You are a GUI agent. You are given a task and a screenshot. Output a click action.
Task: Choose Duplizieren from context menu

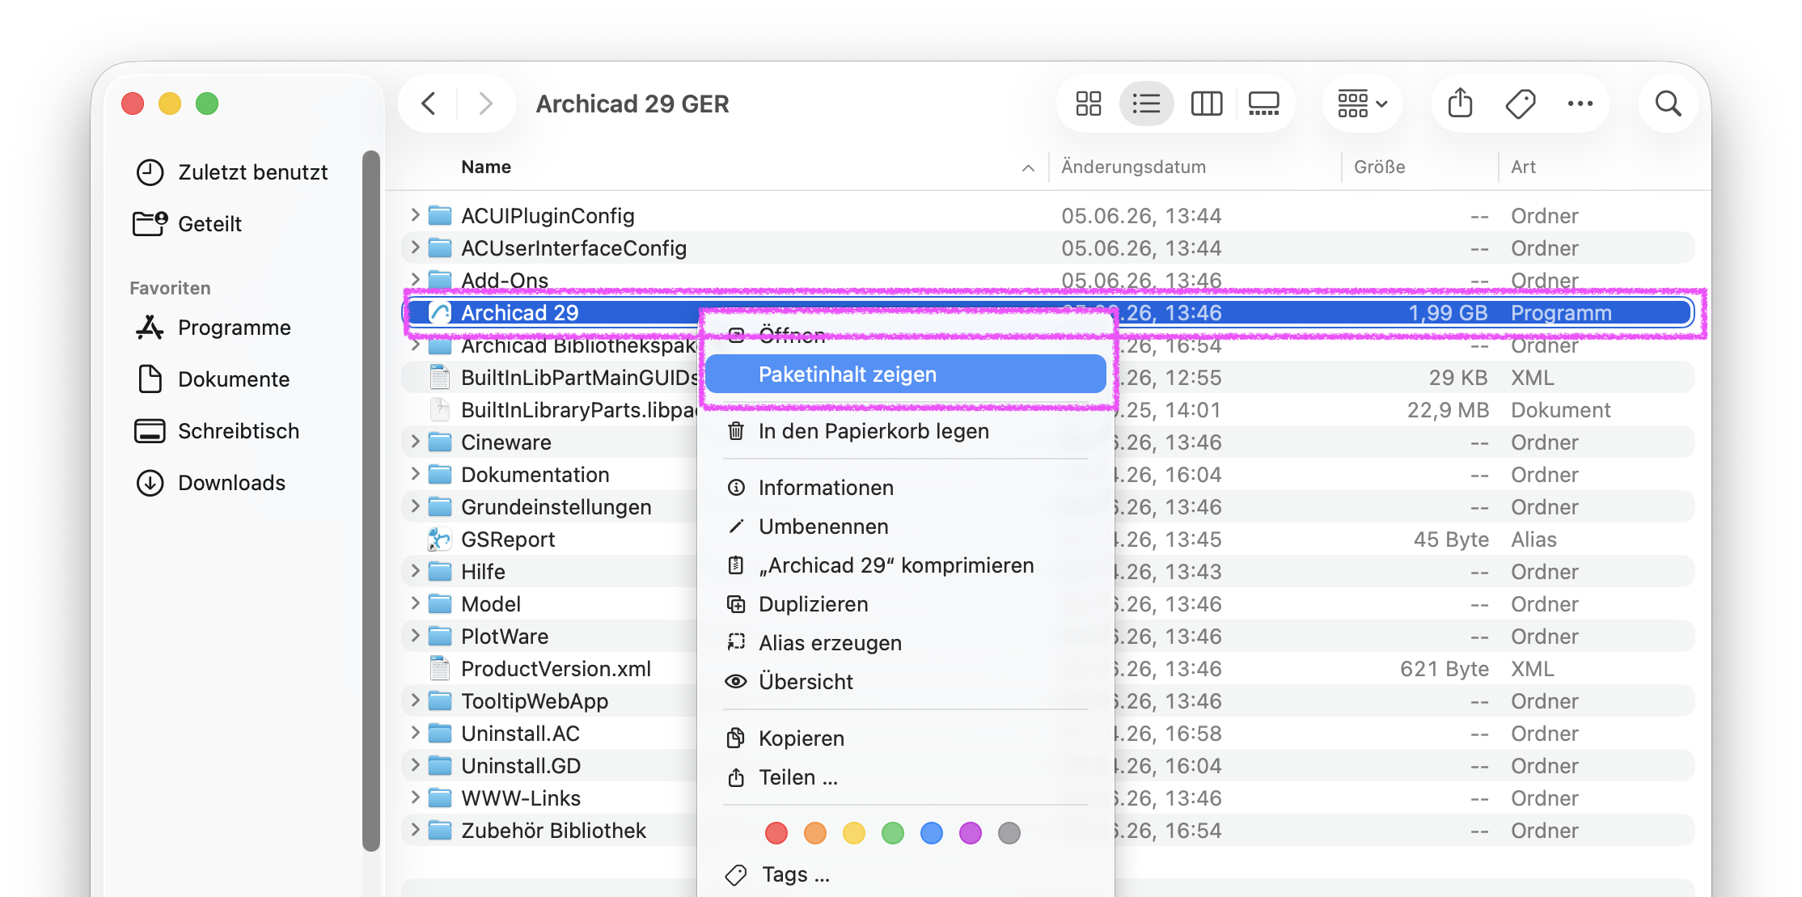pos(906,604)
